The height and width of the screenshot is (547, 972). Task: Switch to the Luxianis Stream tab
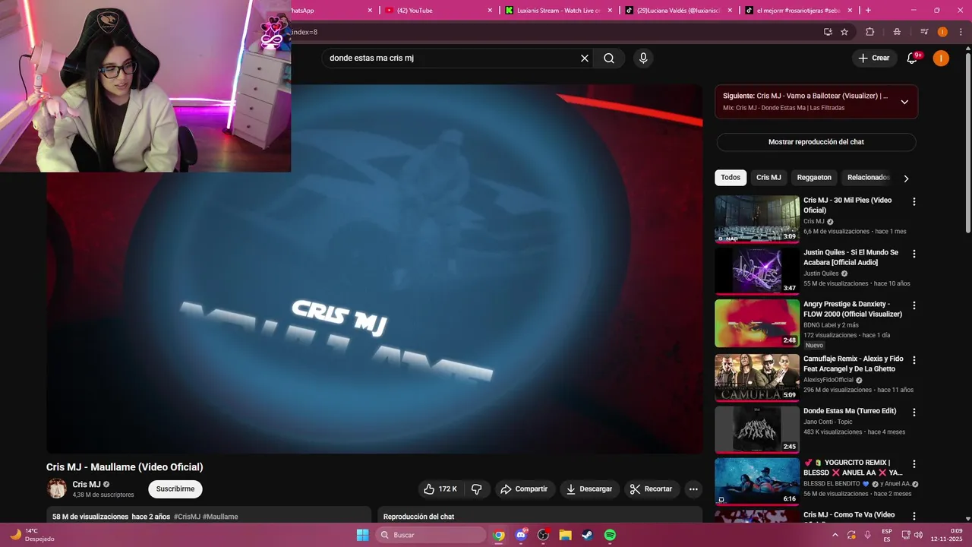coord(558,10)
